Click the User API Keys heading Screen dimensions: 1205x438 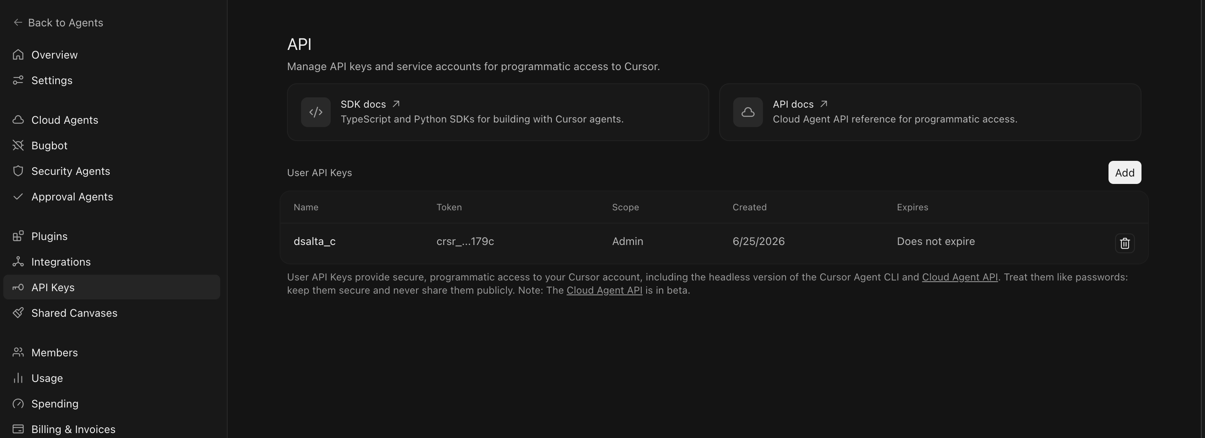319,173
